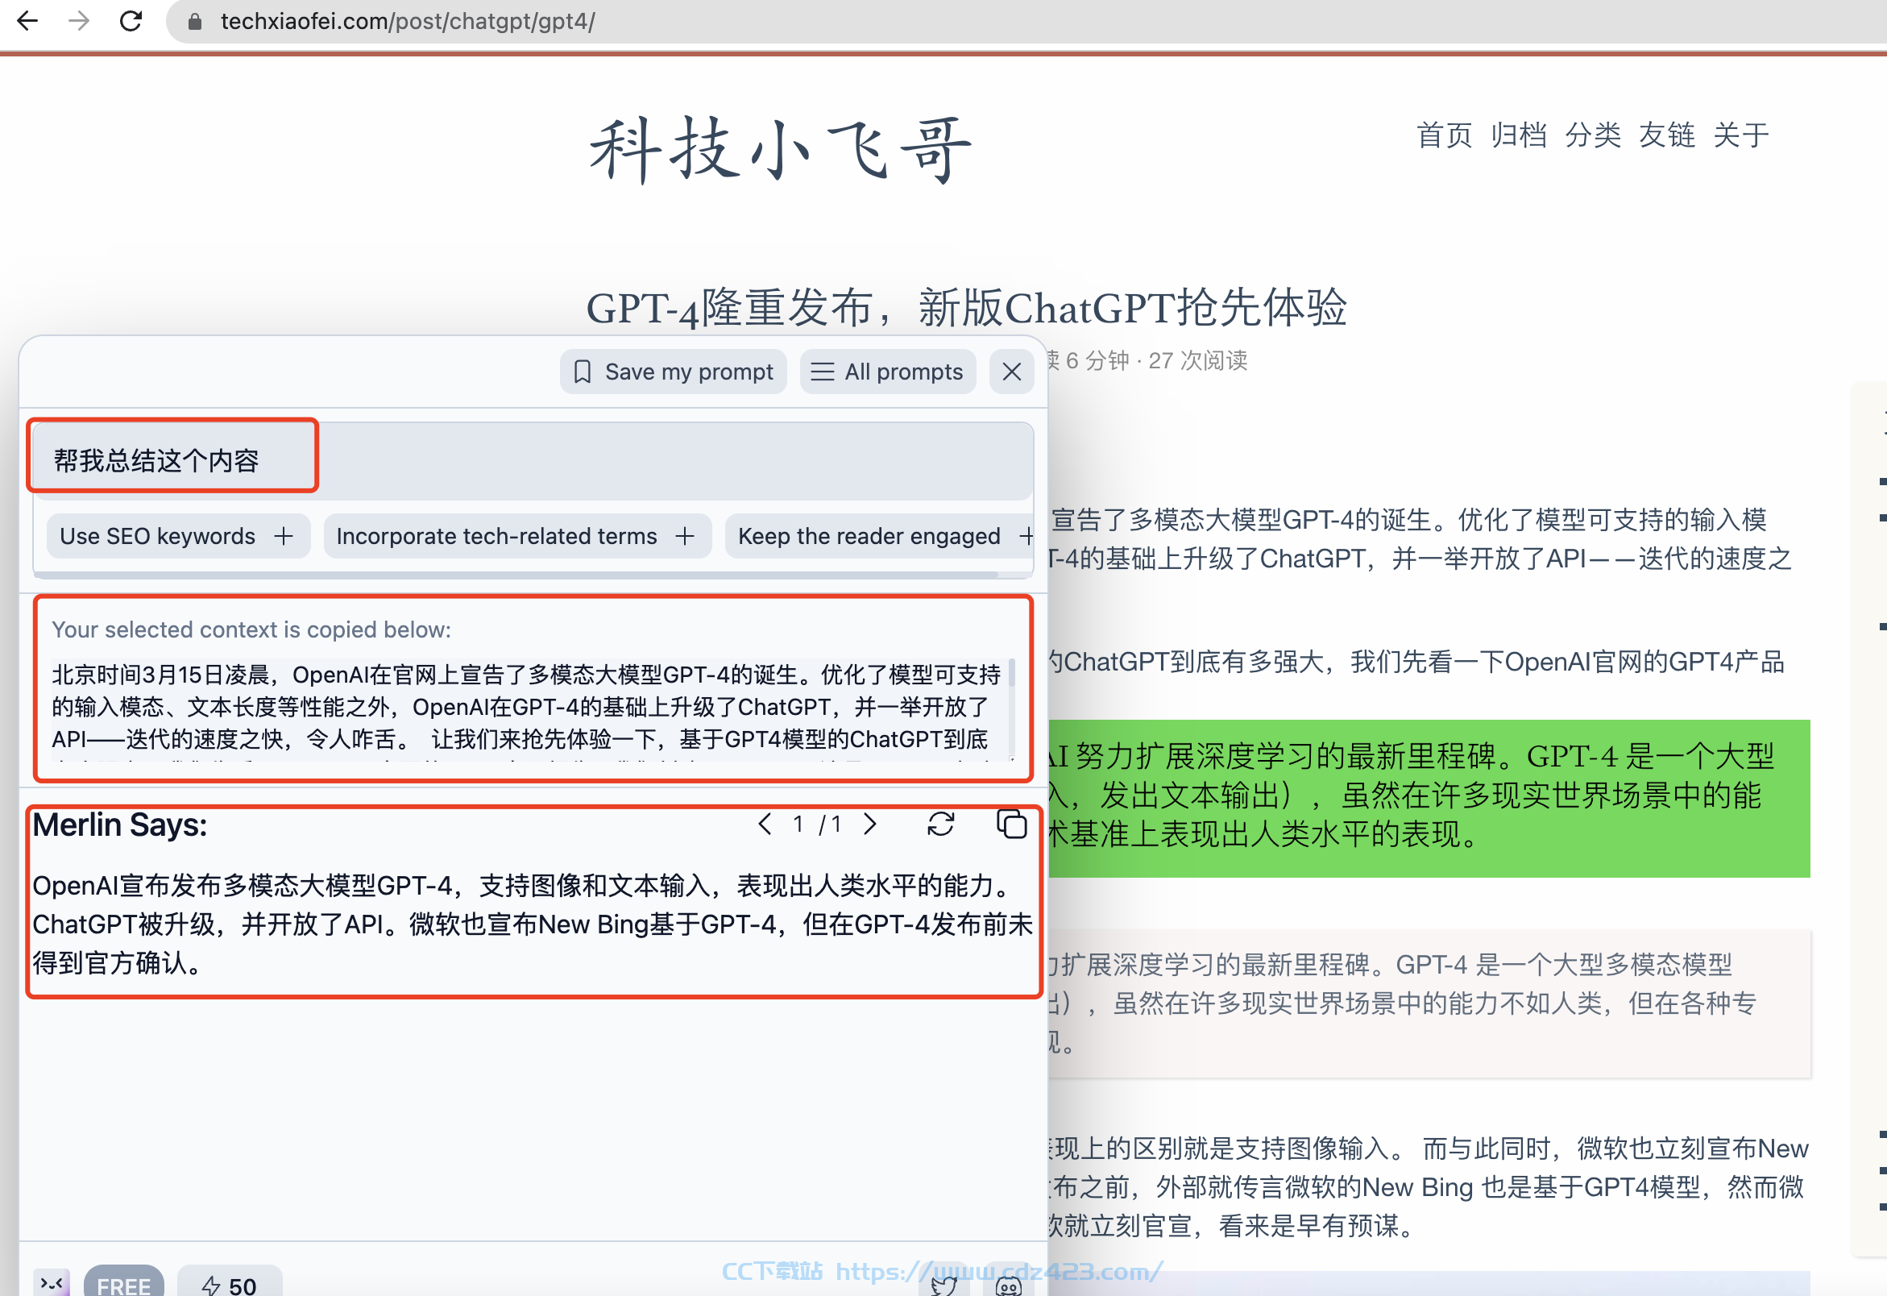Click the '1 / 1' response counter

pyautogui.click(x=817, y=825)
